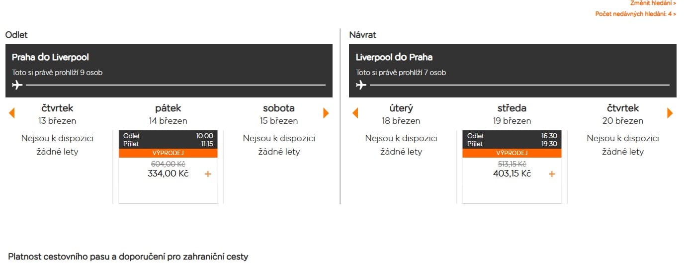Select čtvrtek 13 březen outbound date
The width and height of the screenshot is (686, 266).
point(57,114)
